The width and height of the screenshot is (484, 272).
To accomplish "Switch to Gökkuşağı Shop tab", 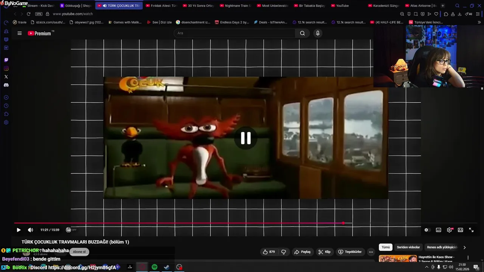I will click(x=76, y=6).
